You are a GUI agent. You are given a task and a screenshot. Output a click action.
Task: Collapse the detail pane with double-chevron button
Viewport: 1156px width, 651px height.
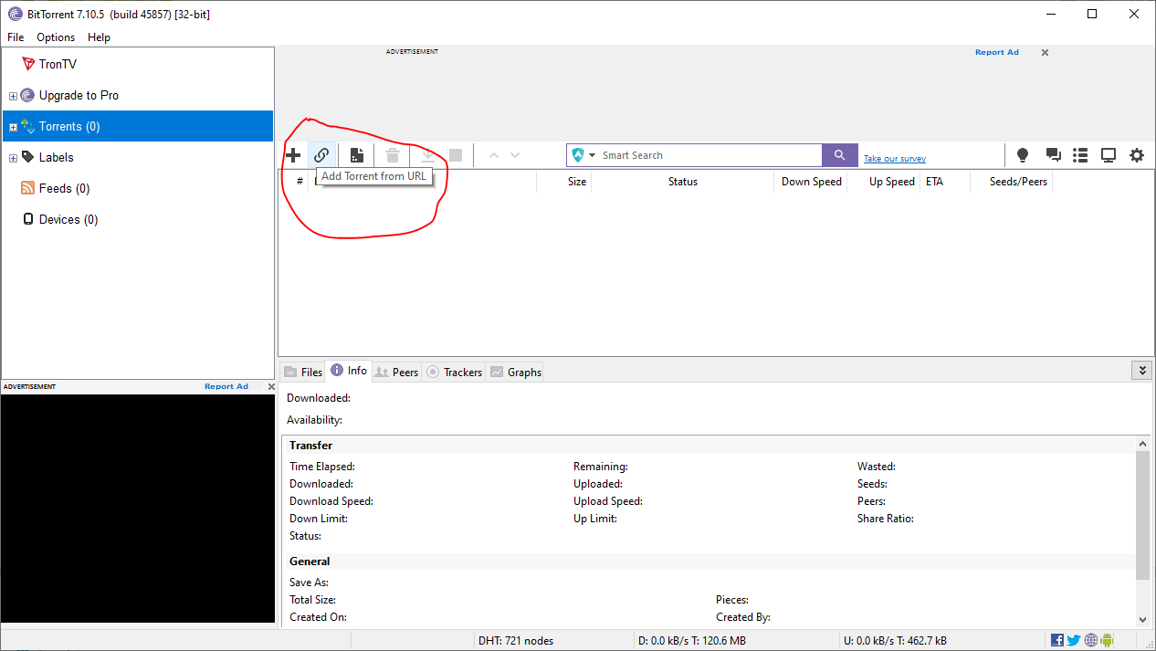click(x=1141, y=370)
